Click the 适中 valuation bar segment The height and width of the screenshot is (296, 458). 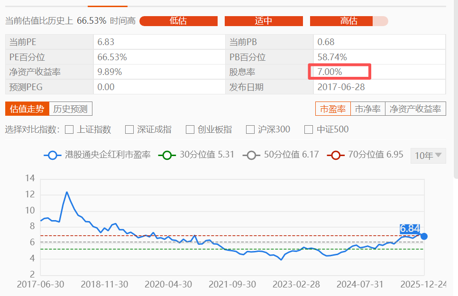[x=264, y=21]
